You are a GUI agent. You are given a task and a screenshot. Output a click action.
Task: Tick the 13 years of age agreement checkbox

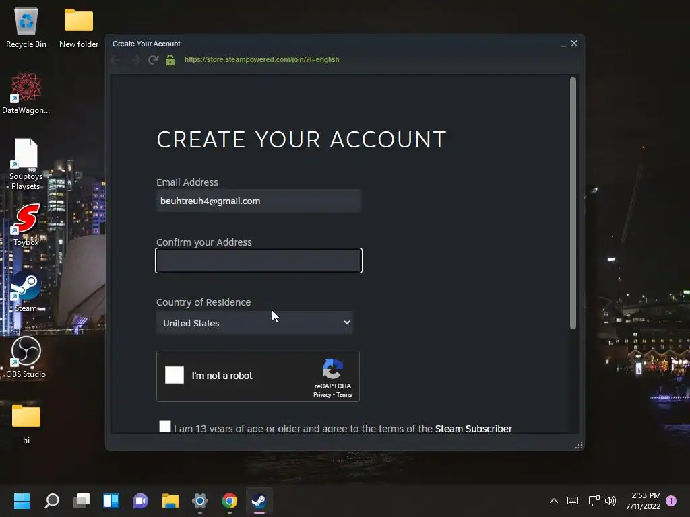[165, 426]
